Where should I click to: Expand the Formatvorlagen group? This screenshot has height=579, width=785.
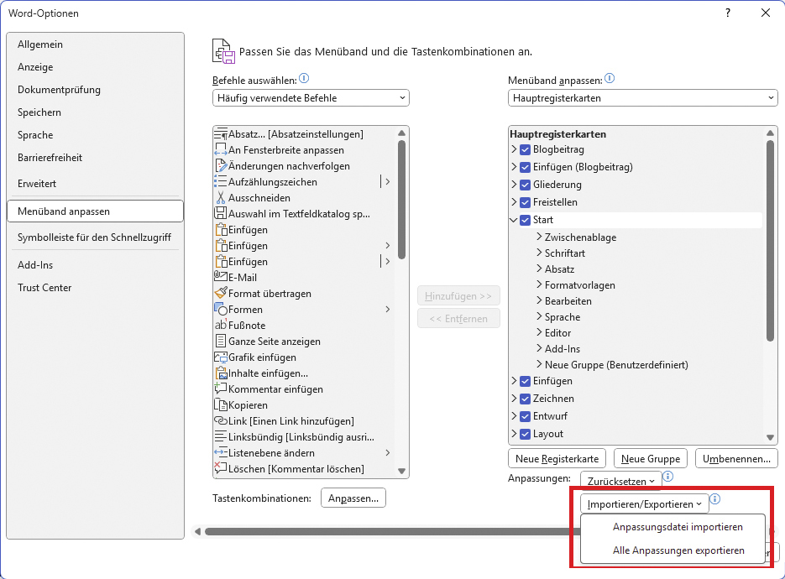(x=539, y=284)
